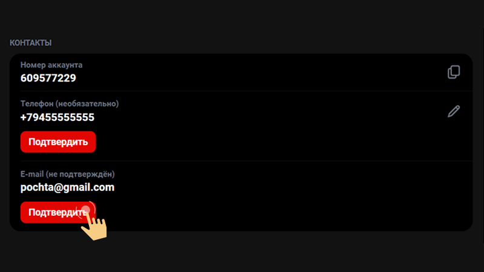Select the account number 609577229
The width and height of the screenshot is (484, 272).
coord(48,78)
